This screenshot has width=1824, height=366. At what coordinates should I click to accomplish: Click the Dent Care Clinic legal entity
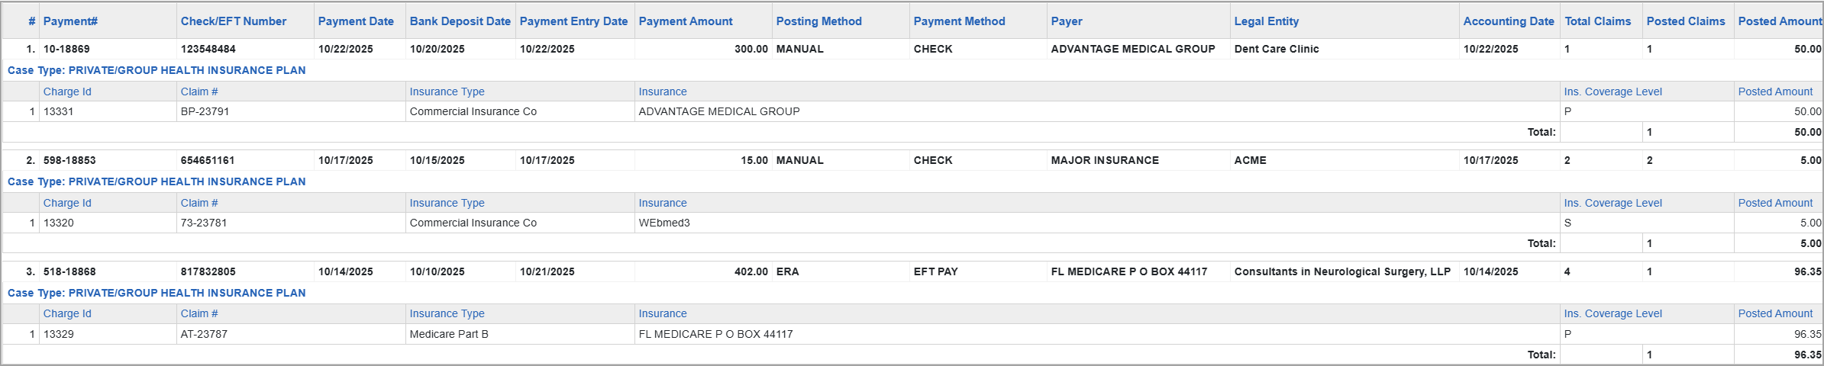pos(1276,49)
